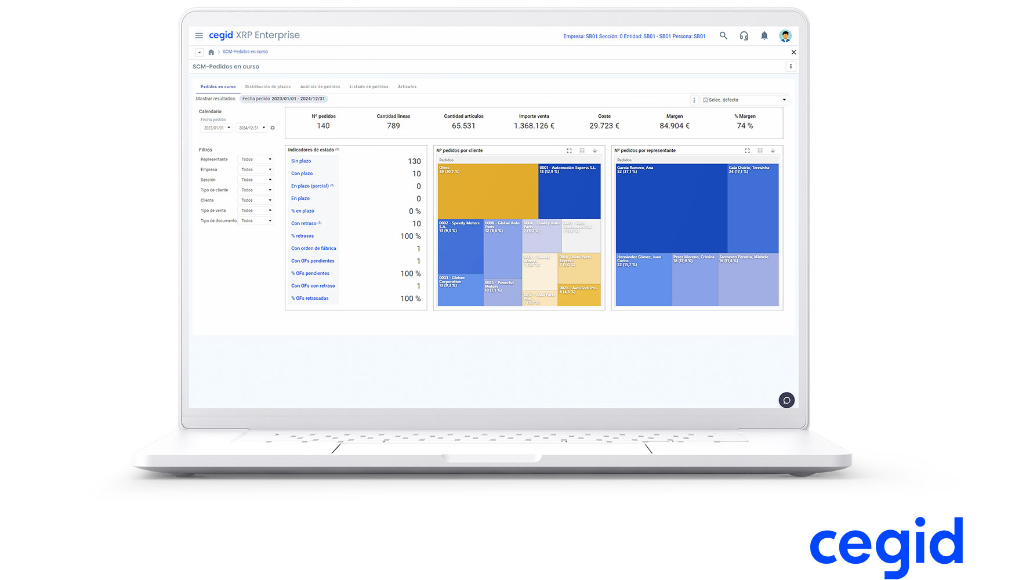Select Sarmento Ferreira, Michele treemap block

tap(748, 280)
